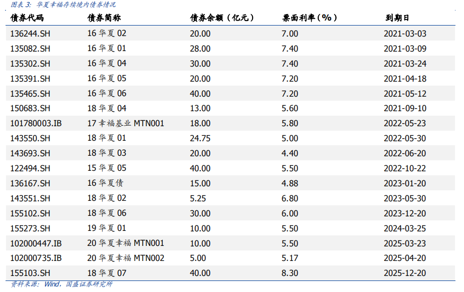The width and height of the screenshot is (464, 292).
Task: Select bond code 150683.SH
Action: click(x=30, y=108)
